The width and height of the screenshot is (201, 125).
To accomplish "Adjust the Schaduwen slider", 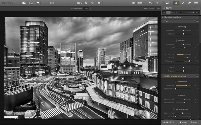I will coord(183,61).
